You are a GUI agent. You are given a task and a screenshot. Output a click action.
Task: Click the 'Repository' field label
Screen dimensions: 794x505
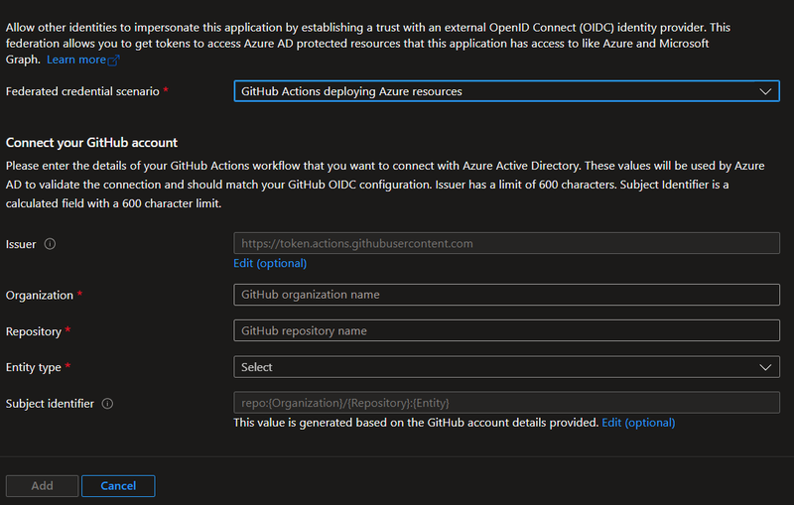34,332
